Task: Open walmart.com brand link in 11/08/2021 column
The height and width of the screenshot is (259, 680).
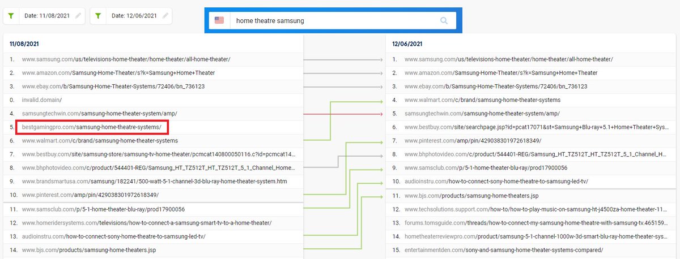Action: click(100, 140)
